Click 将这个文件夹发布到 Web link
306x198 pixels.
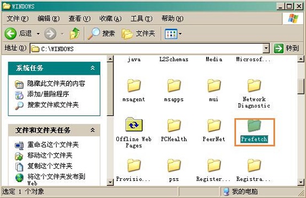click(x=56, y=179)
